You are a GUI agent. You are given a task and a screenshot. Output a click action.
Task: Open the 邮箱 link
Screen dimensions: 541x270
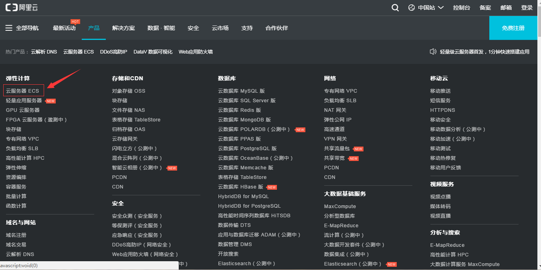click(x=506, y=8)
